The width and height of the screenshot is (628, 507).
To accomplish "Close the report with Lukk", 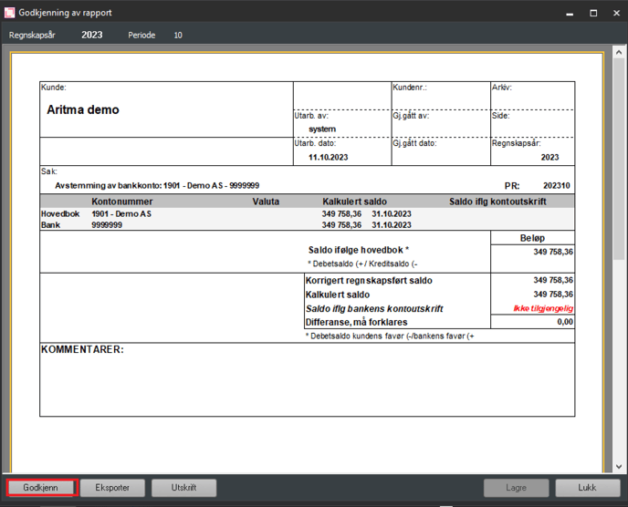I will click(x=587, y=488).
